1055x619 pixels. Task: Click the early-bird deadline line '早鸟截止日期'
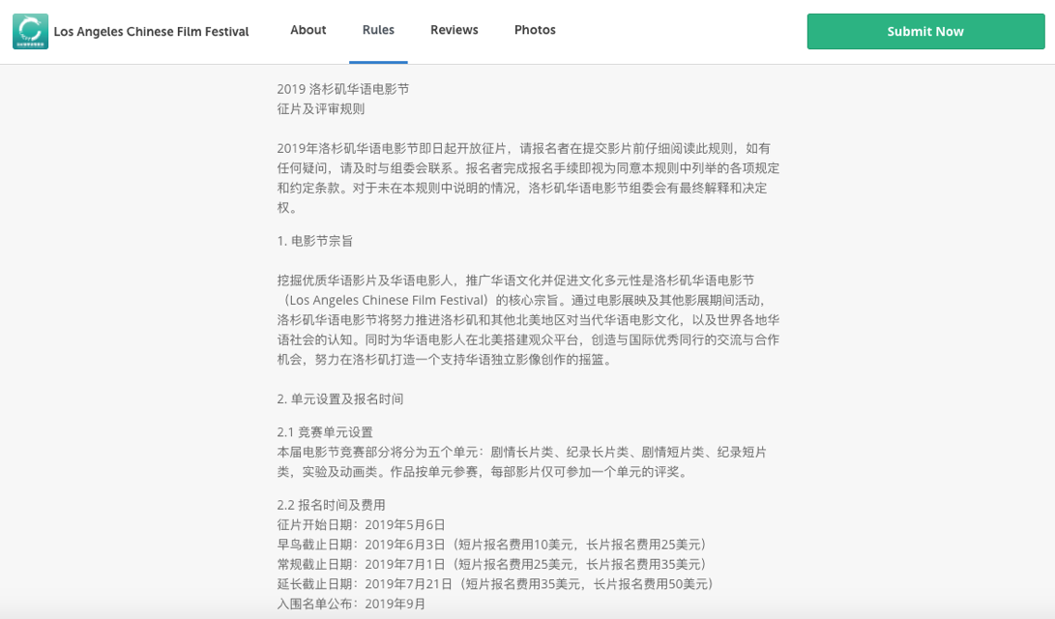pos(492,545)
